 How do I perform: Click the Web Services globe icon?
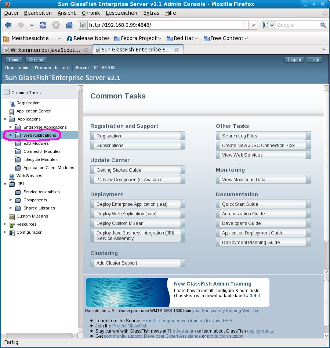point(11,176)
